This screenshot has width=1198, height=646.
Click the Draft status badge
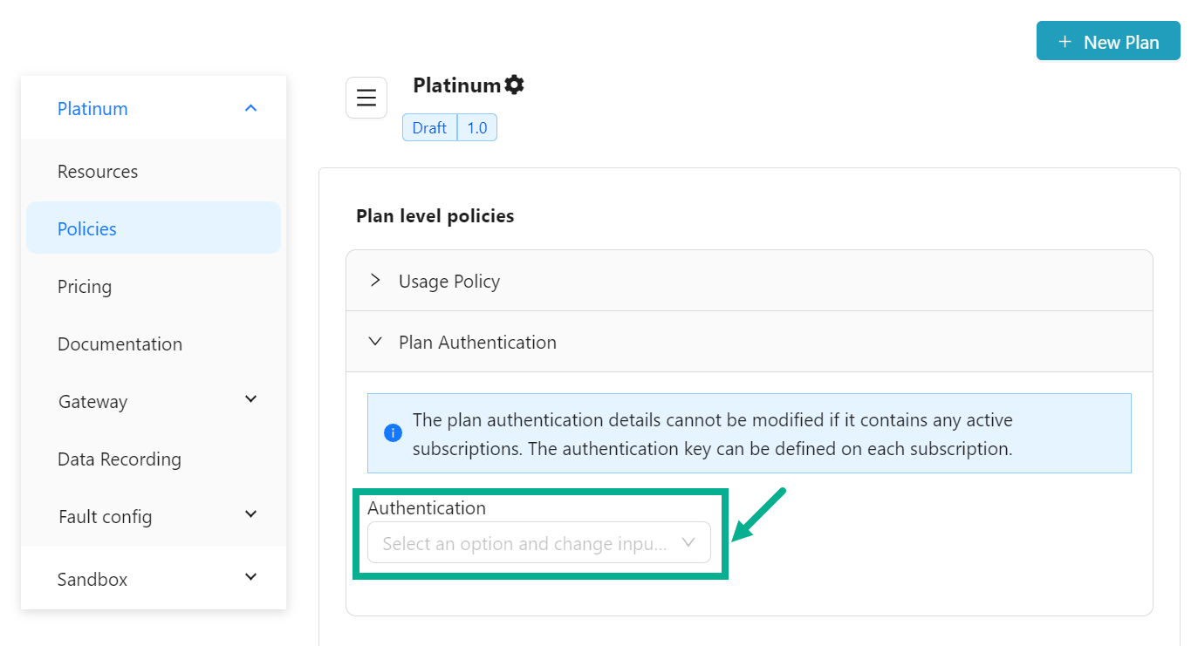429,128
